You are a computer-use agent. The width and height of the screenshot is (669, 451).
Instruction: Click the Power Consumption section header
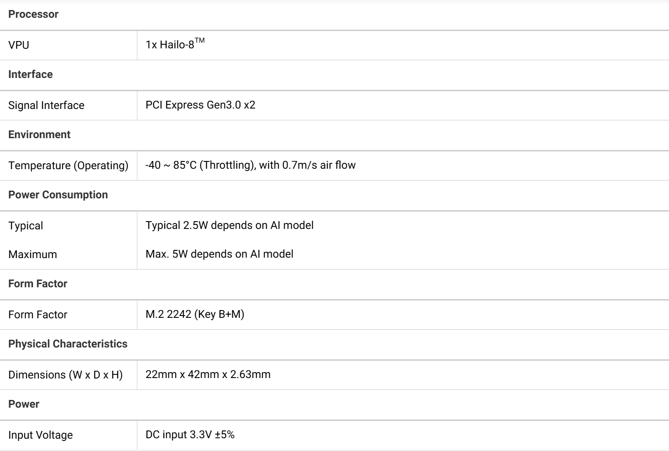coord(58,195)
